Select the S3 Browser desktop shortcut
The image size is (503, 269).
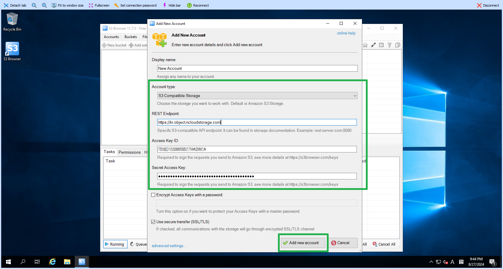click(x=12, y=51)
